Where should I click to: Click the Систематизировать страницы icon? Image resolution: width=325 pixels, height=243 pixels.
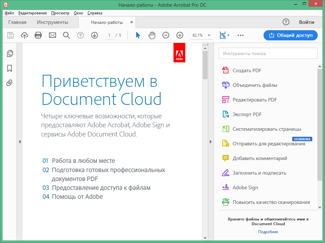225,129
